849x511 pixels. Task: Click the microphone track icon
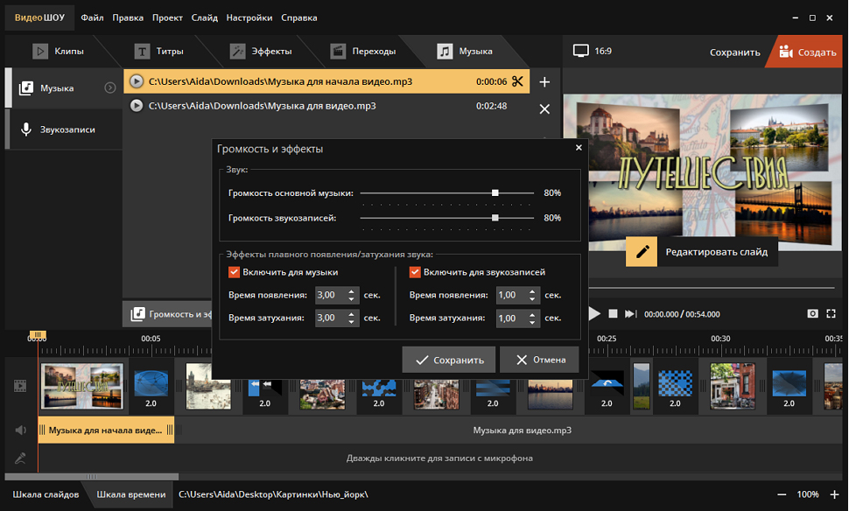(21, 458)
